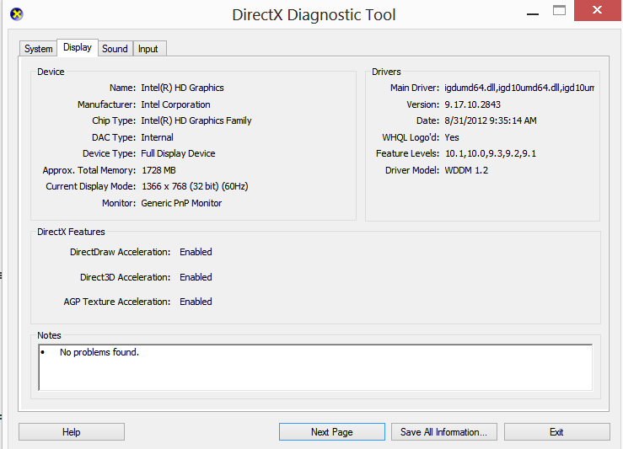
Task: Click Direct3D Acceleration 'Enabled' value
Action: [x=196, y=277]
